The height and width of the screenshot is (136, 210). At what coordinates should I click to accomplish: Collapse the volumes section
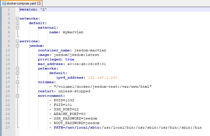point(18,82)
